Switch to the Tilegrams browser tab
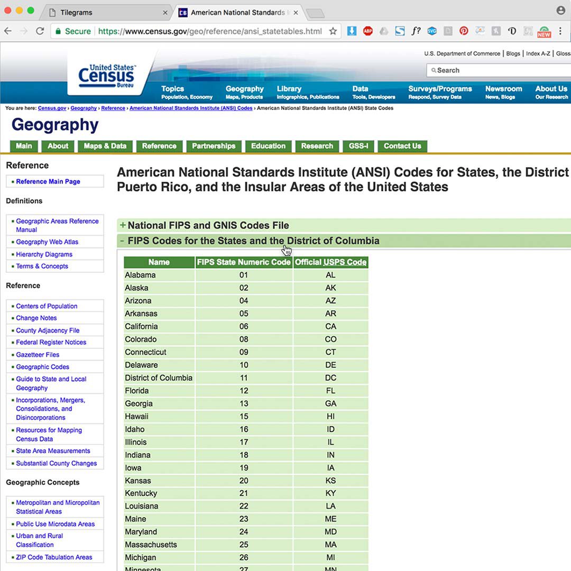571x571 pixels. [x=106, y=12]
